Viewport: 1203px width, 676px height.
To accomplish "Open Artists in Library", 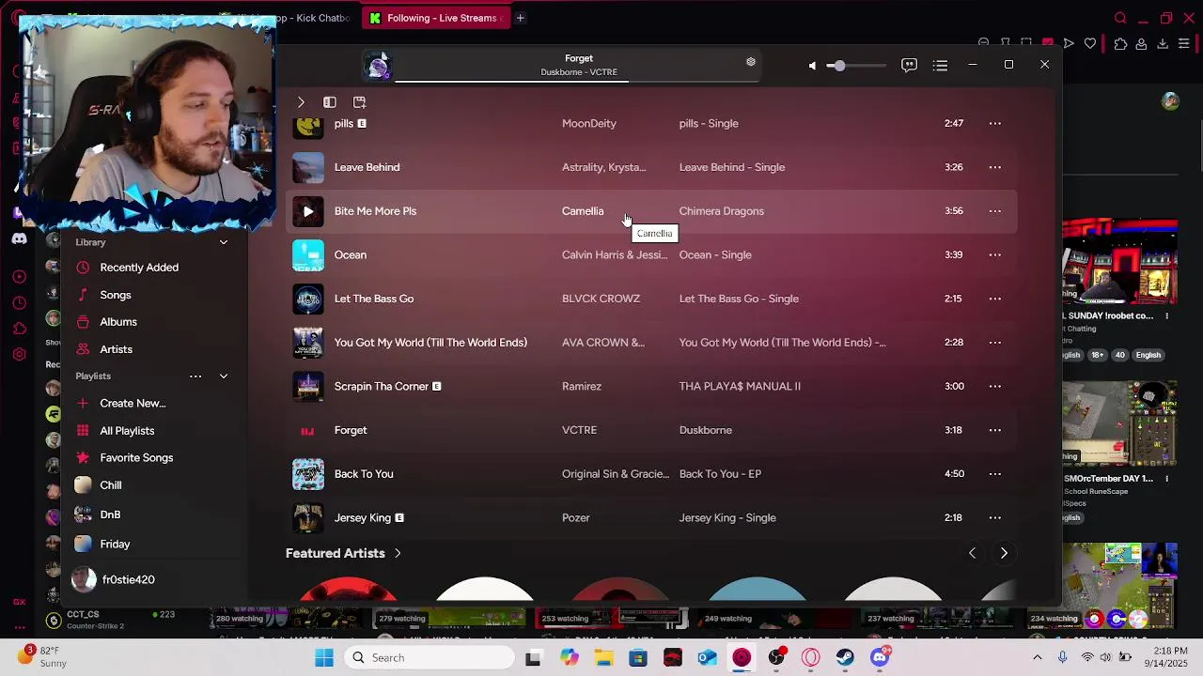I will (x=117, y=349).
